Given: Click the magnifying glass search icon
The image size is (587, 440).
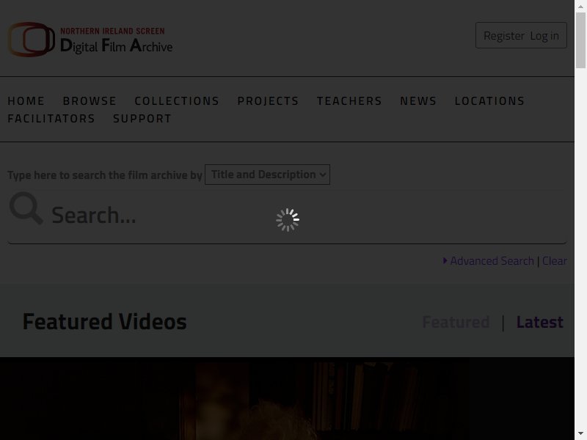Looking at the screenshot, I should tap(26, 209).
